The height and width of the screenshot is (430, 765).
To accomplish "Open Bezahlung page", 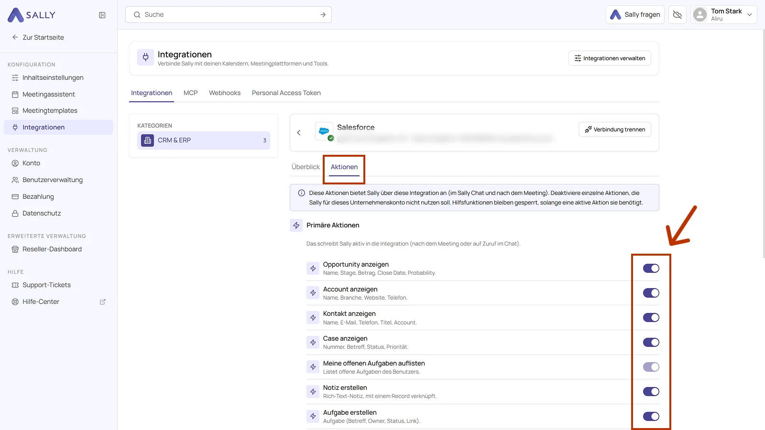I will point(58,196).
